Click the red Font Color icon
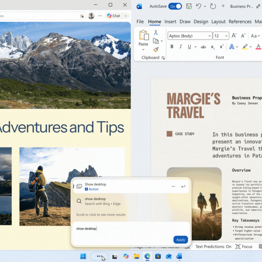 coord(258,47)
